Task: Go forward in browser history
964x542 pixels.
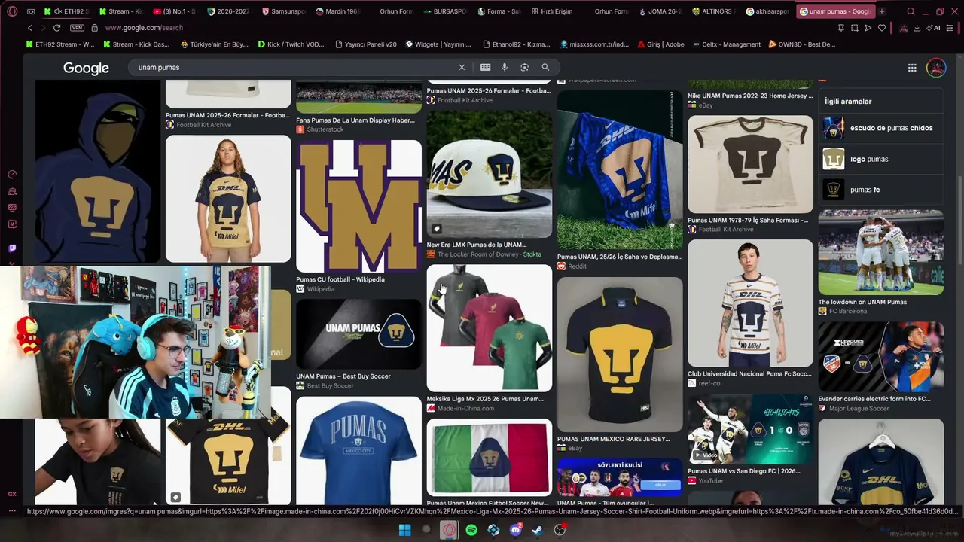Action: tap(43, 28)
